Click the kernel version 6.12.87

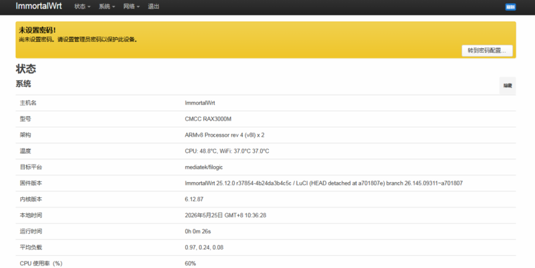point(194,199)
